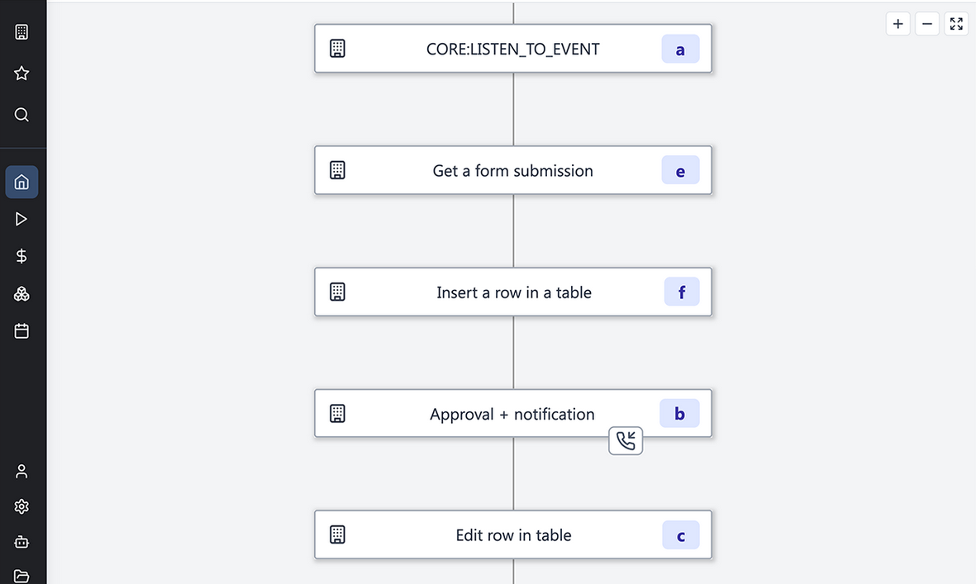This screenshot has width=976, height=584.
Task: Click the star favorites icon in sidebar
Action: click(x=21, y=74)
